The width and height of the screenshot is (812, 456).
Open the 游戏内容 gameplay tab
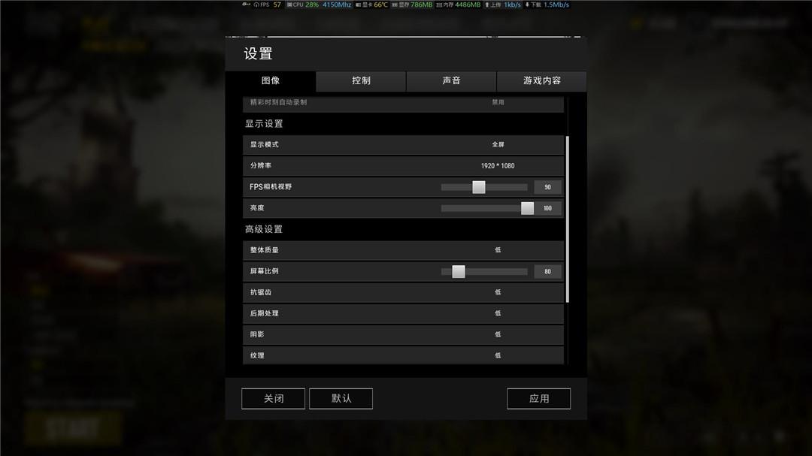[x=541, y=80]
